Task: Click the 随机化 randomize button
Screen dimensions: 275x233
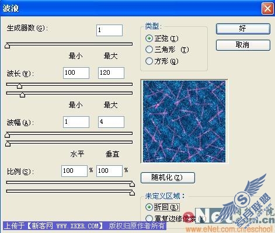Action: (x=168, y=178)
